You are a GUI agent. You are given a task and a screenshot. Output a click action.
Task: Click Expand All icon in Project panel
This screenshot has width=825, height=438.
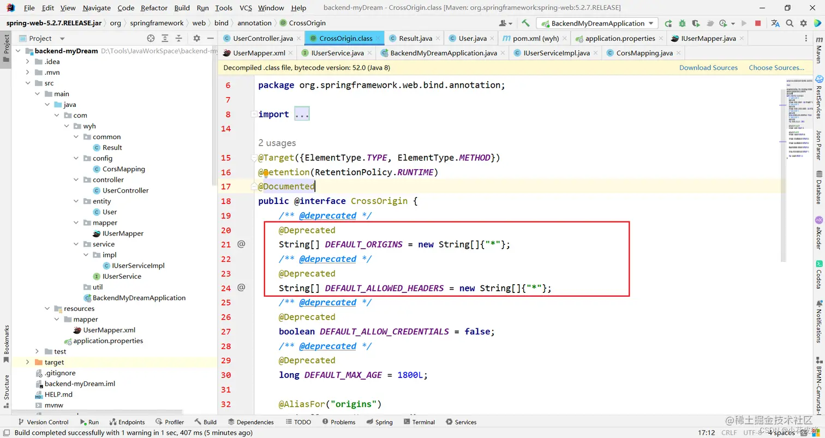point(165,38)
